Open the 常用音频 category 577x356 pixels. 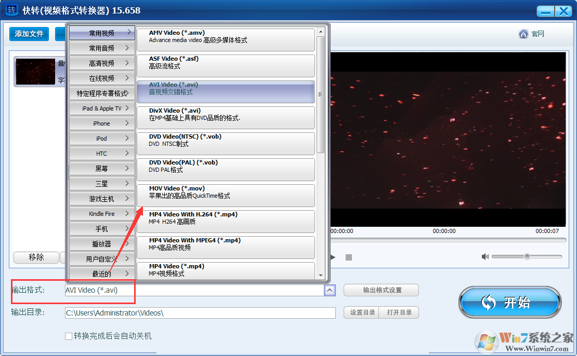point(101,47)
